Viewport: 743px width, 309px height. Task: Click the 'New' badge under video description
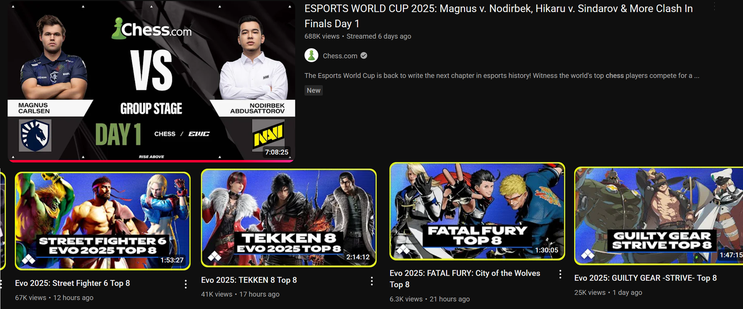pos(313,90)
